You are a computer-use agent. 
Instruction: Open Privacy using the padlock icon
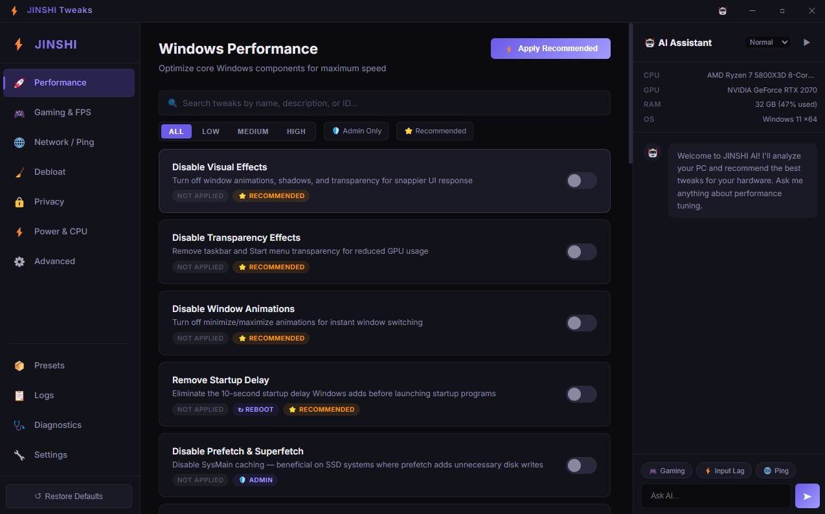[x=19, y=201]
